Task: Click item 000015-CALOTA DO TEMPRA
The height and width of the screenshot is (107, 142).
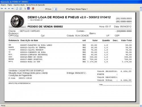Action: [x=33, y=47]
